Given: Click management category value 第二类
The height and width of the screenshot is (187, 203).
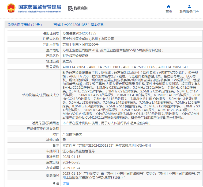Looking at the screenshot, I should click(67, 61).
